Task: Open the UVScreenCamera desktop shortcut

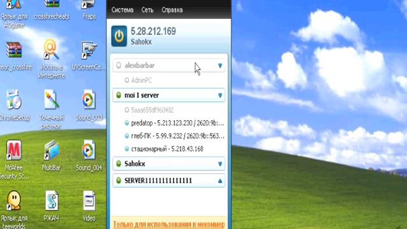Action: [89, 56]
